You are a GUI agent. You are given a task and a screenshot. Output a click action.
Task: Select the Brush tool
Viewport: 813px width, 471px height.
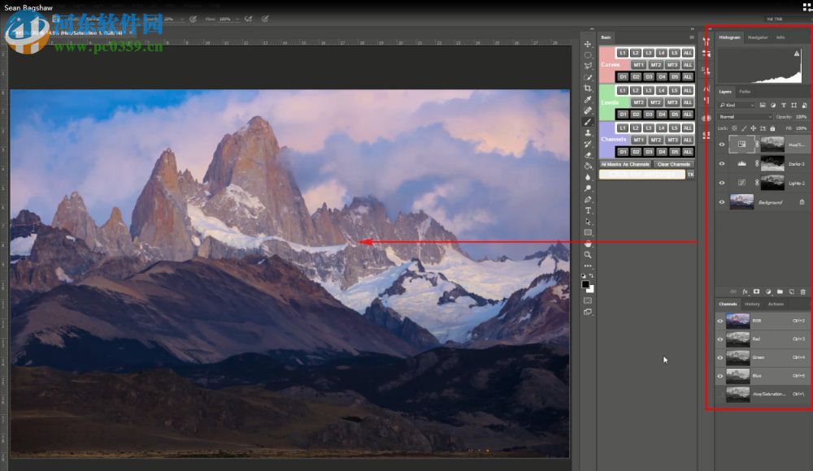[588, 122]
